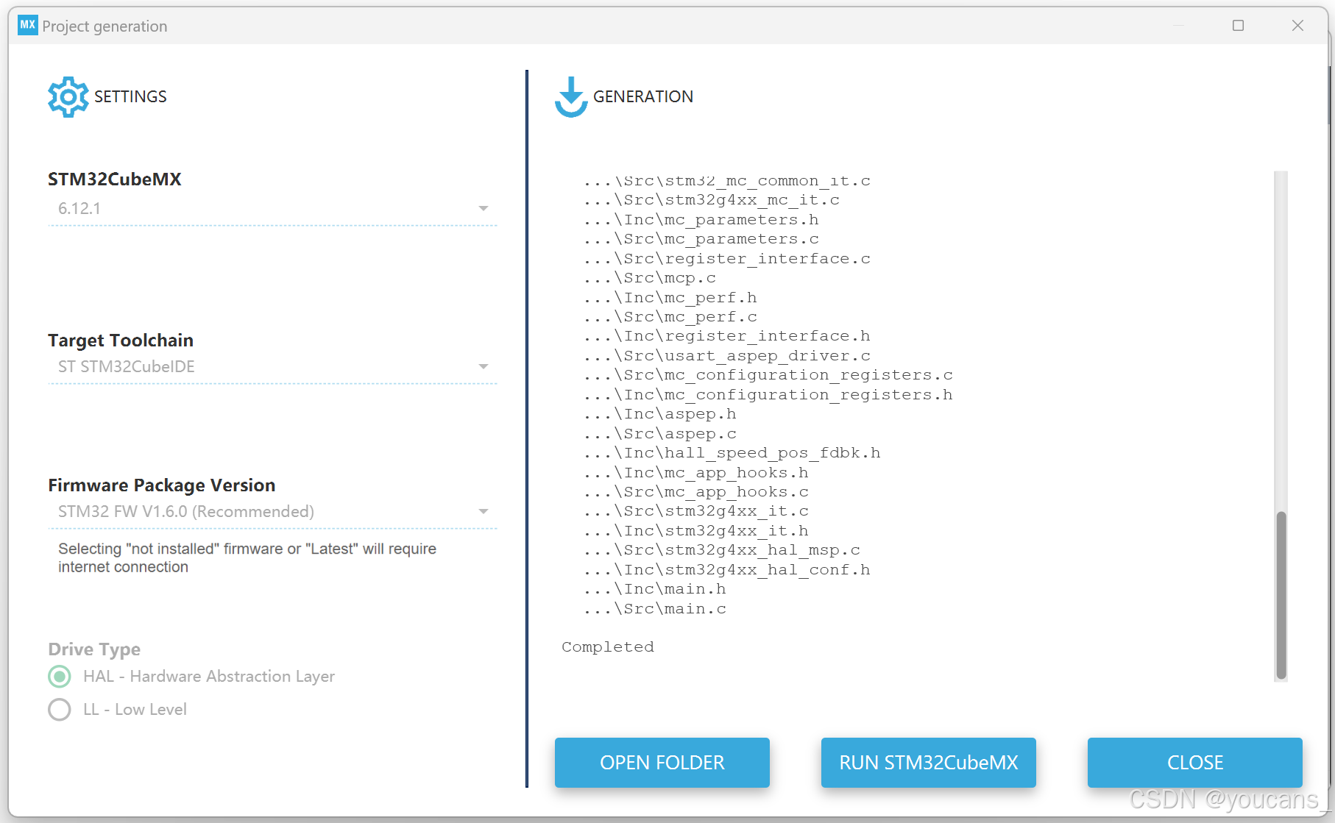Click the ST STM32CubeIDE toolchain field
The width and height of the screenshot is (1335, 823).
272,367
